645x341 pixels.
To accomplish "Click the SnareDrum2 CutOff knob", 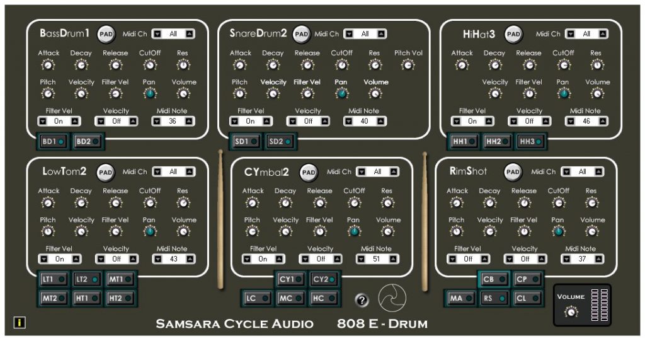I will tap(341, 65).
